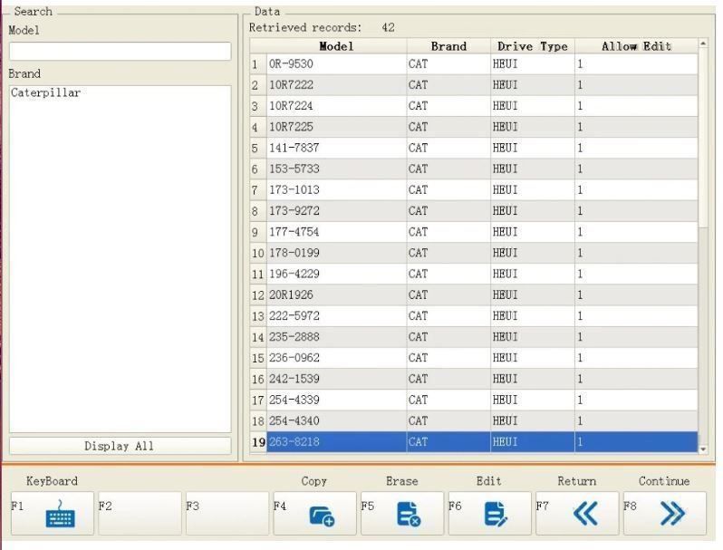Click the empty F3 function button
The image size is (723, 550).
[x=227, y=513]
